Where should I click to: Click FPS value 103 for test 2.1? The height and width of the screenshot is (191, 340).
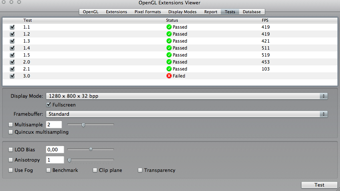[266, 69]
